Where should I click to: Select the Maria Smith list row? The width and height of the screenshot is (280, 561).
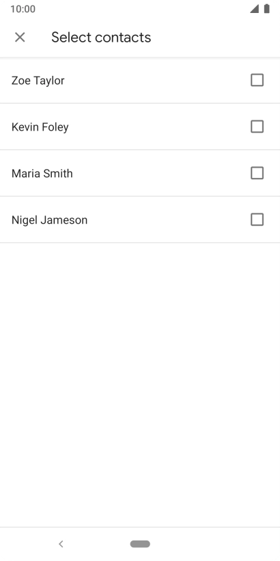140,173
